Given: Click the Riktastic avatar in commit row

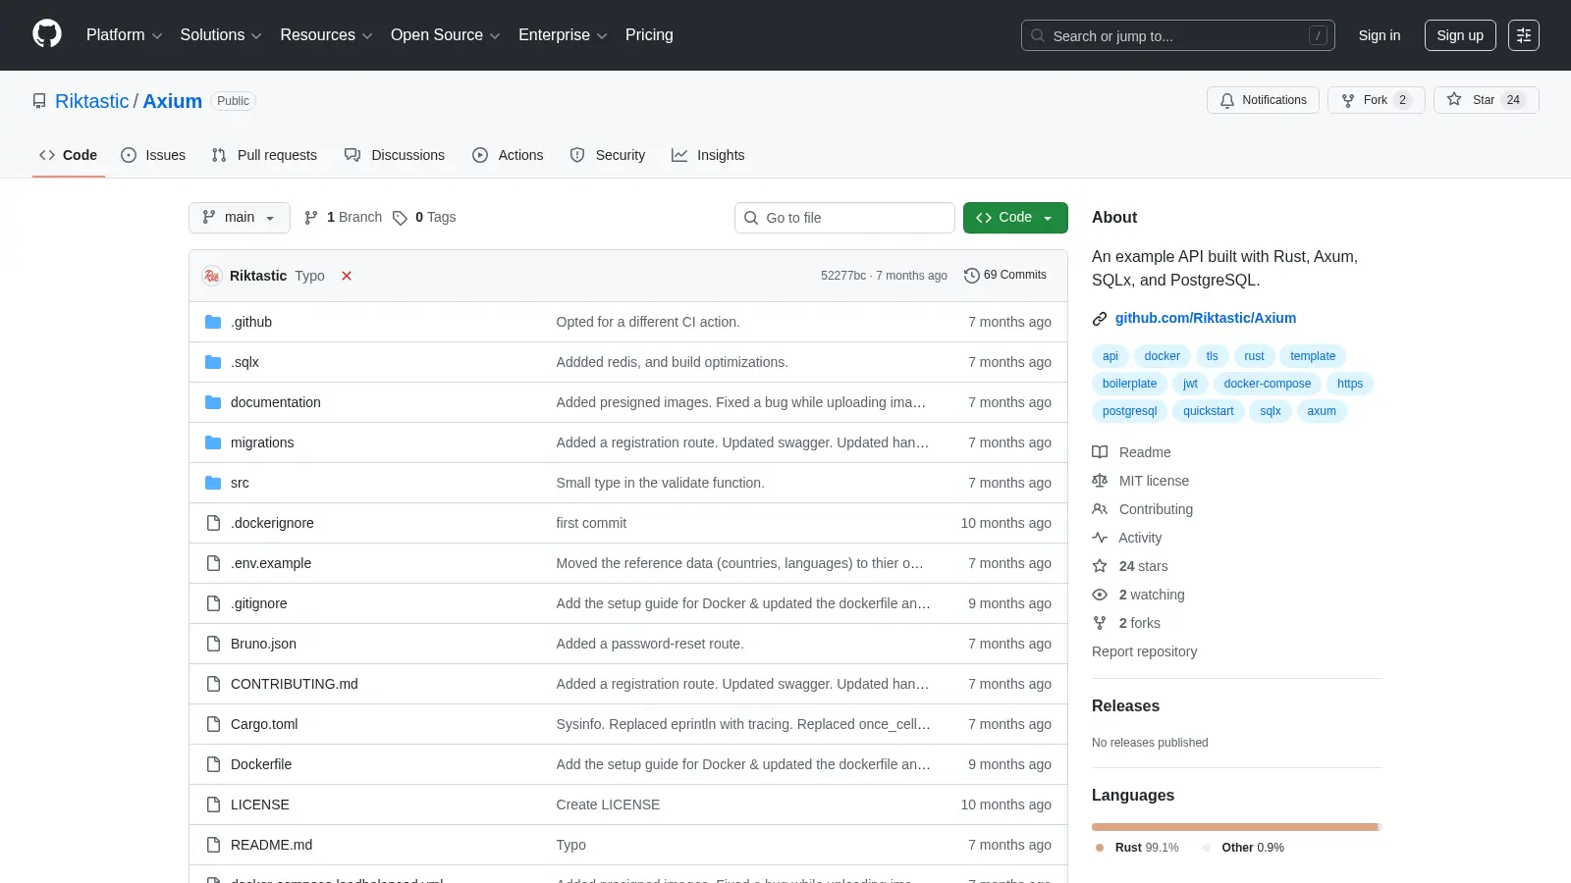Looking at the screenshot, I should (x=212, y=276).
